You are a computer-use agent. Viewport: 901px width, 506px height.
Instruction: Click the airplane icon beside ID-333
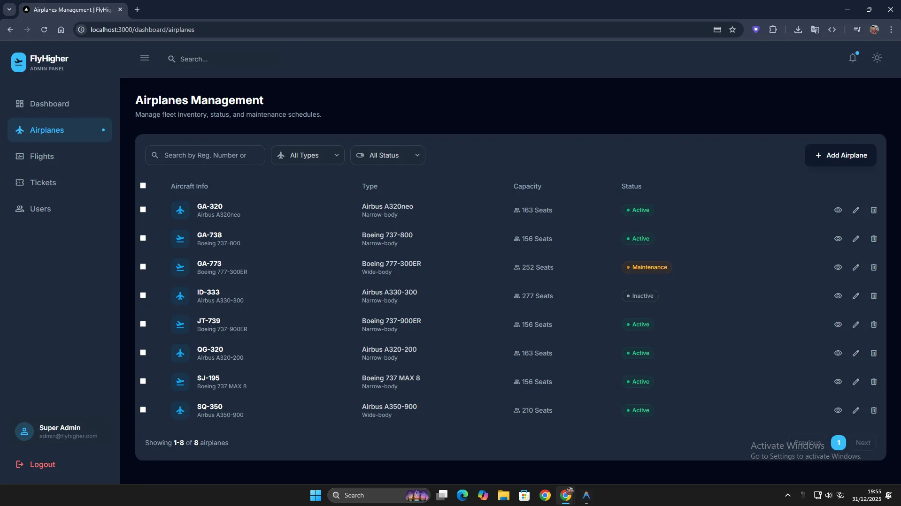(x=180, y=296)
